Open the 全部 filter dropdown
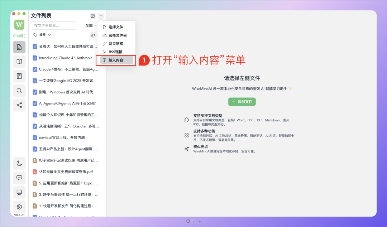The image size is (387, 227). pyautogui.click(x=91, y=25)
